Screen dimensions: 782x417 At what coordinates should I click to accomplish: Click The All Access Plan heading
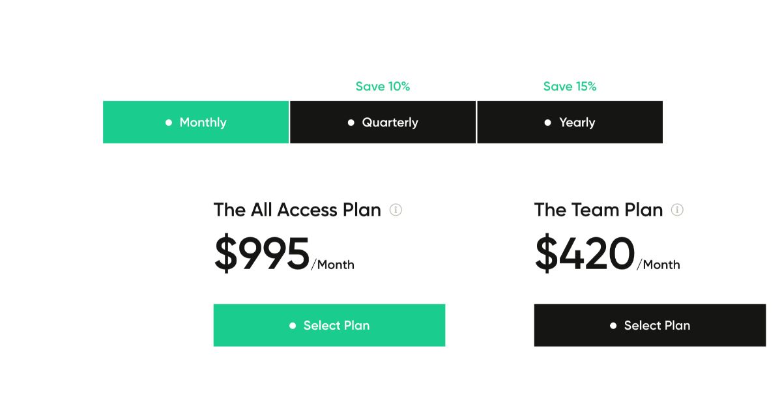coord(297,210)
